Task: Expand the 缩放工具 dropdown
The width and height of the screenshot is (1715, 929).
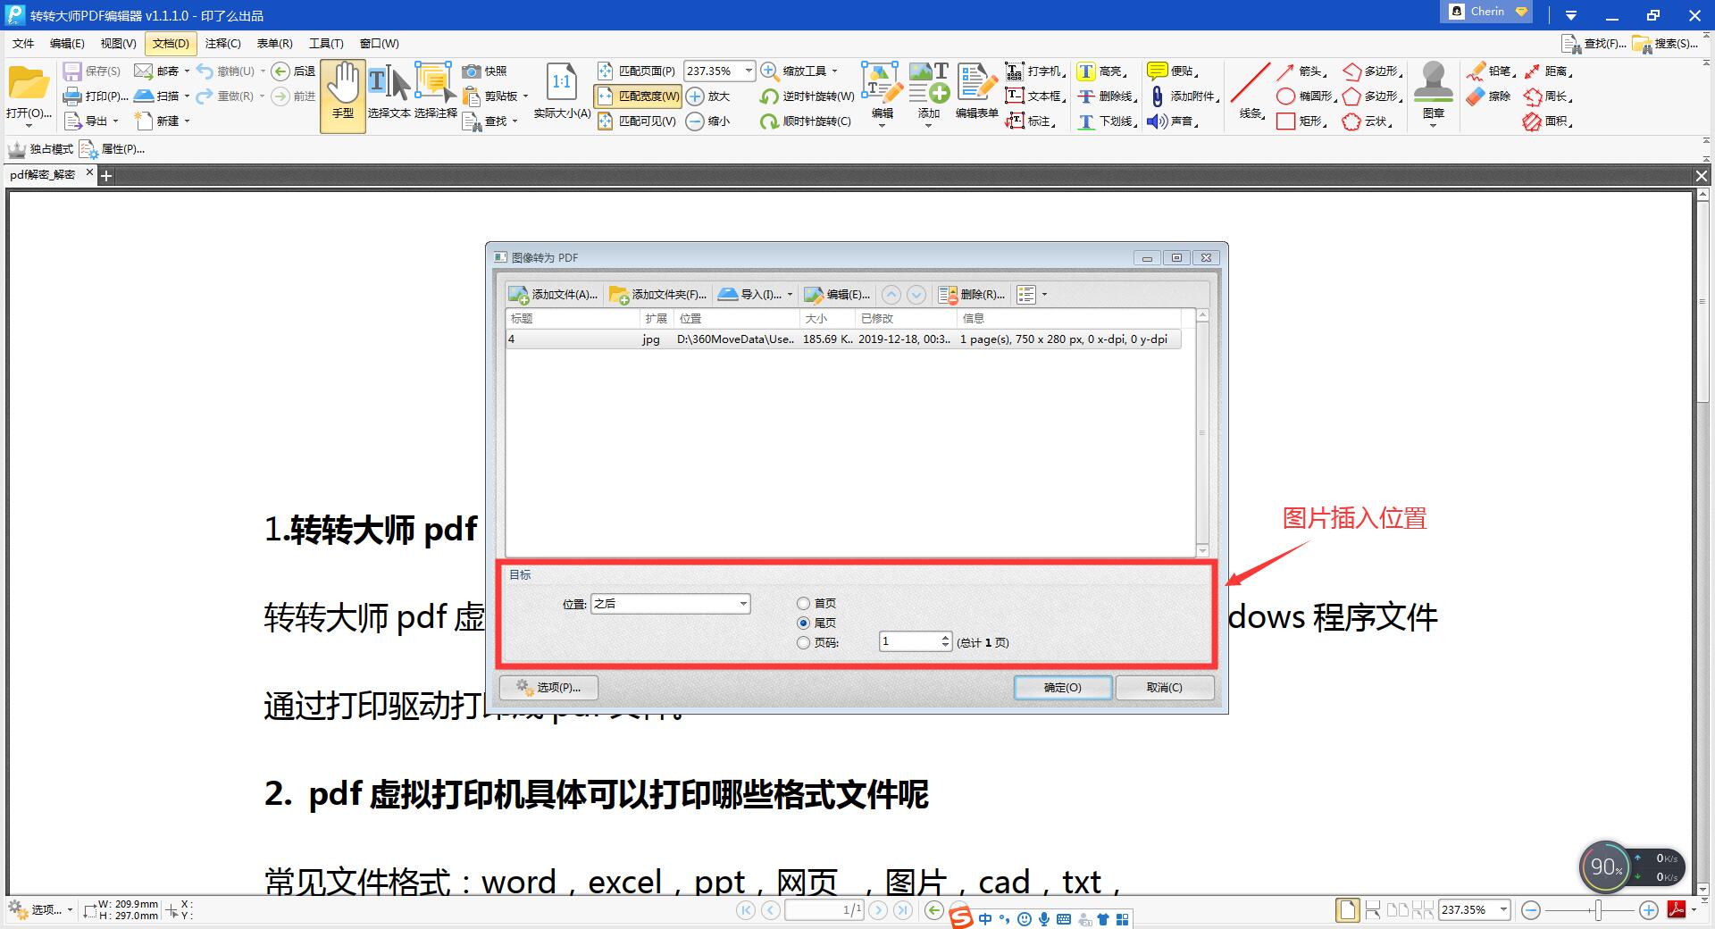Action: click(834, 71)
